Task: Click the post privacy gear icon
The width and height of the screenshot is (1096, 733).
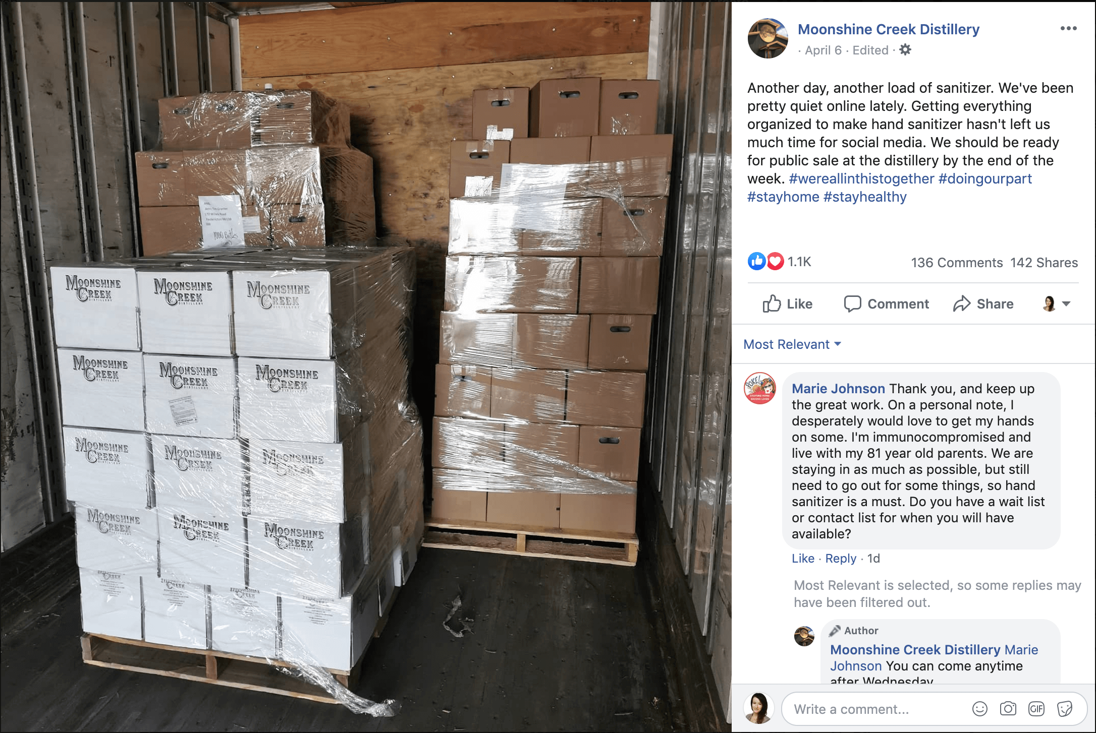Action: click(905, 49)
